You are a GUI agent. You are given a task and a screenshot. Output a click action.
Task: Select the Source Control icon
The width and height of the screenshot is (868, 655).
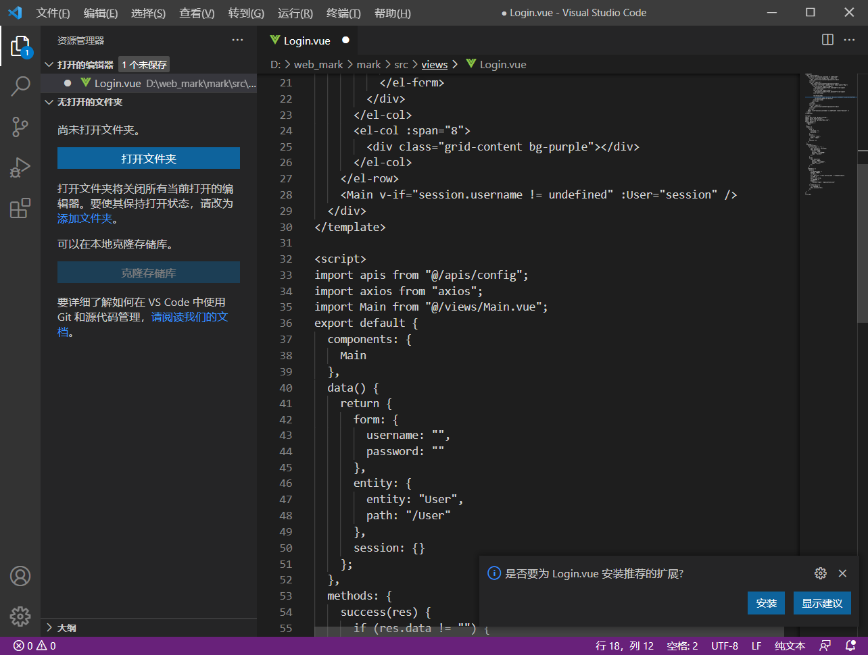pos(20,127)
